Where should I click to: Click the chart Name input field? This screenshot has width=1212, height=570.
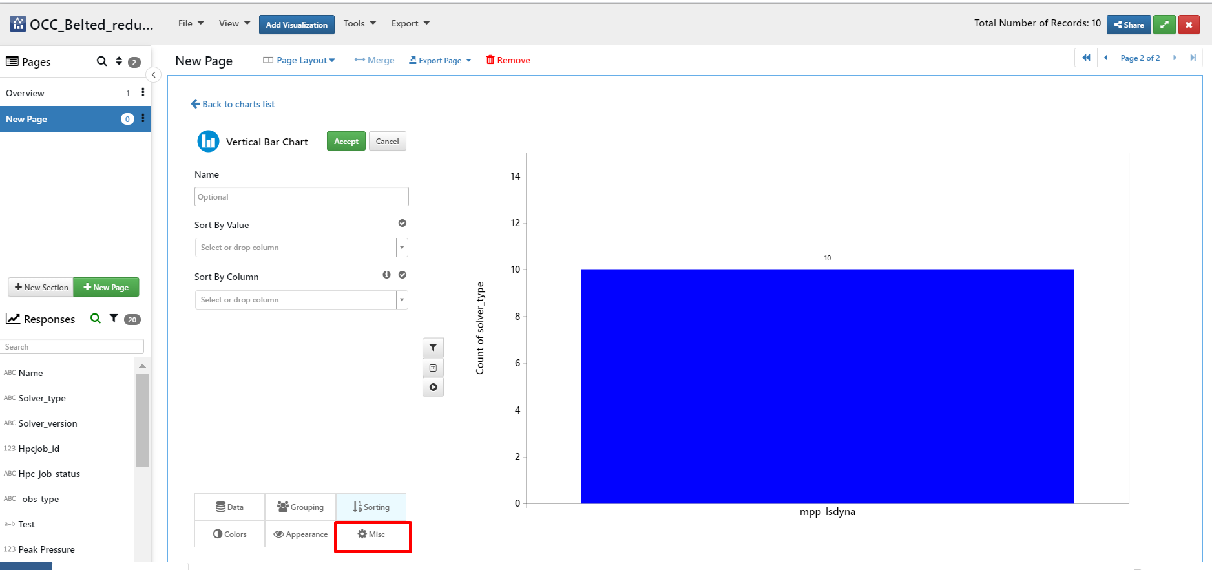(301, 196)
